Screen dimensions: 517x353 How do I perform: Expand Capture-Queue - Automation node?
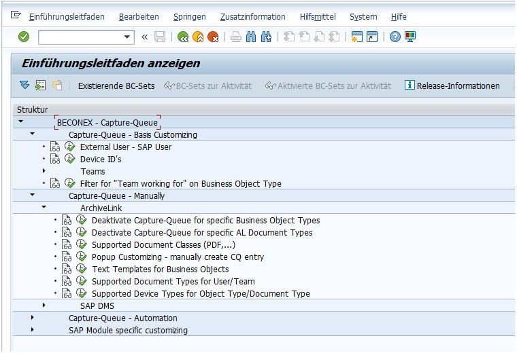(33, 318)
